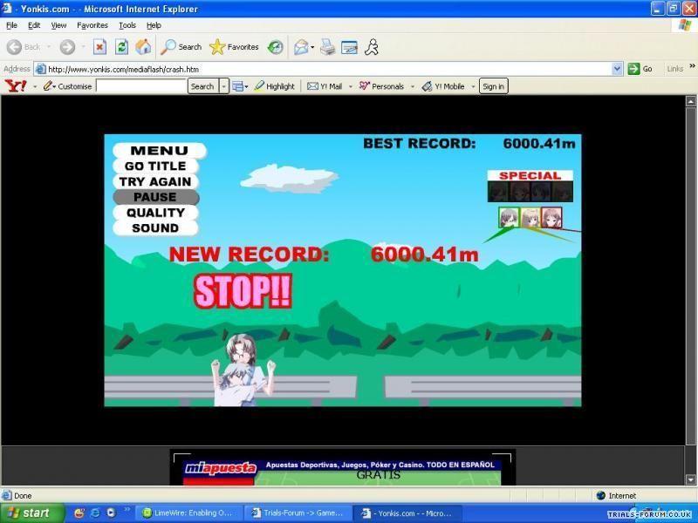Click the vertical scrollbar up arrow

(691, 101)
